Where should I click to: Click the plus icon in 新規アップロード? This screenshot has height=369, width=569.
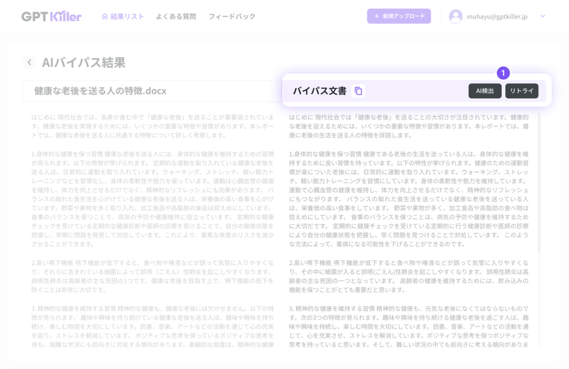[x=377, y=16]
